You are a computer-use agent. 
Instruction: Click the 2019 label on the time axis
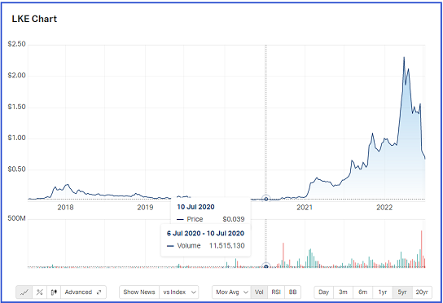tap(145, 208)
